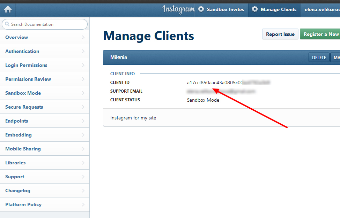This screenshot has width=340, height=218.
Task: Go to Sandbox Mode documentation
Action: coord(23,93)
